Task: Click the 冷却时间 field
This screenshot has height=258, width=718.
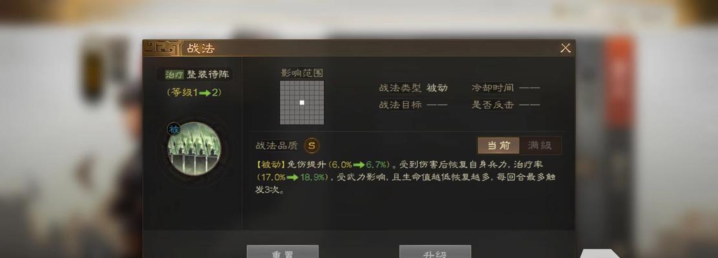Action: click(505, 88)
